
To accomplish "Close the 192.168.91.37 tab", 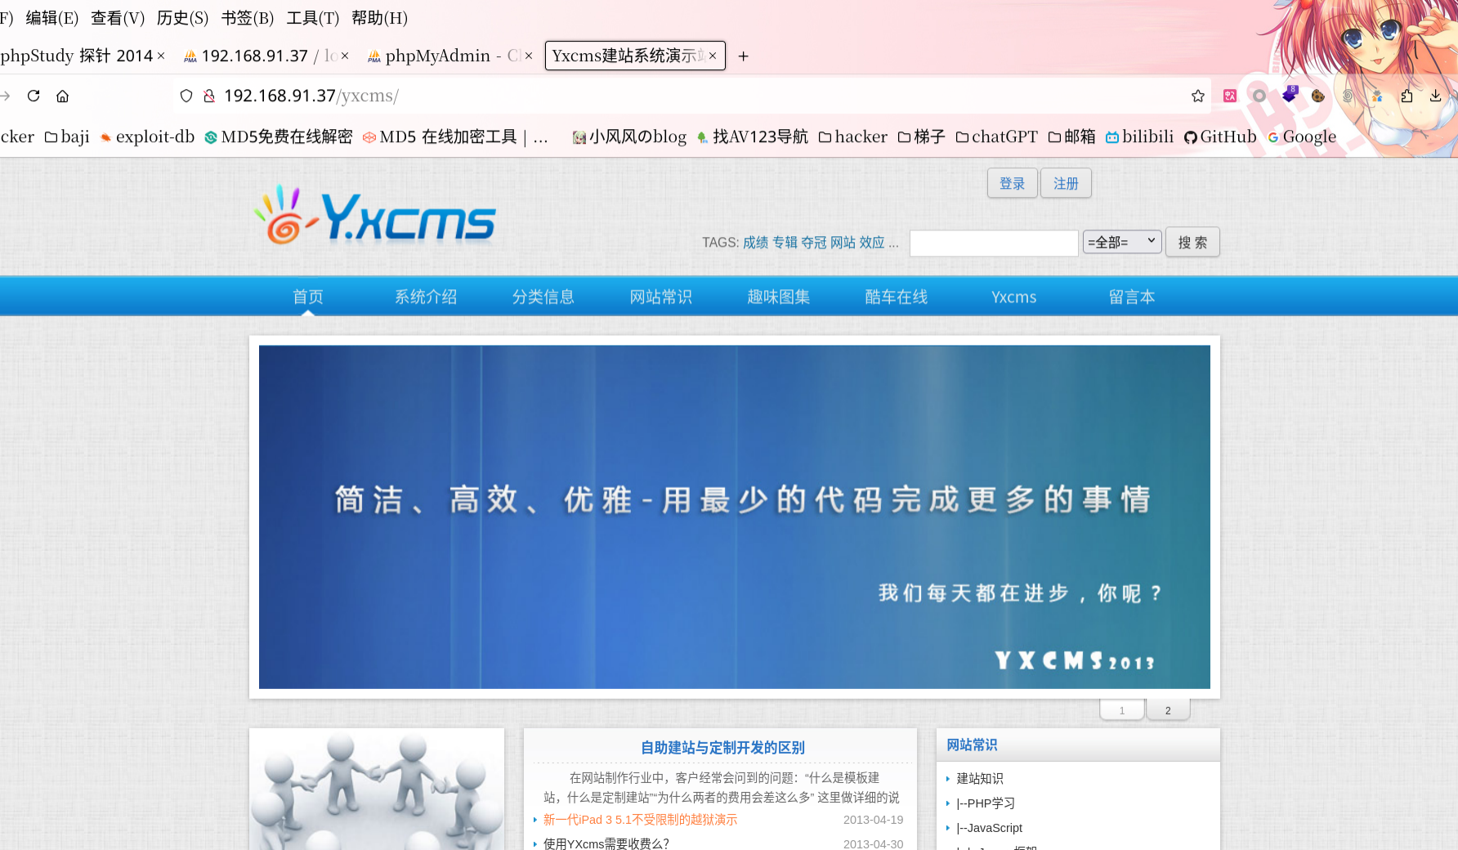I will (345, 56).
